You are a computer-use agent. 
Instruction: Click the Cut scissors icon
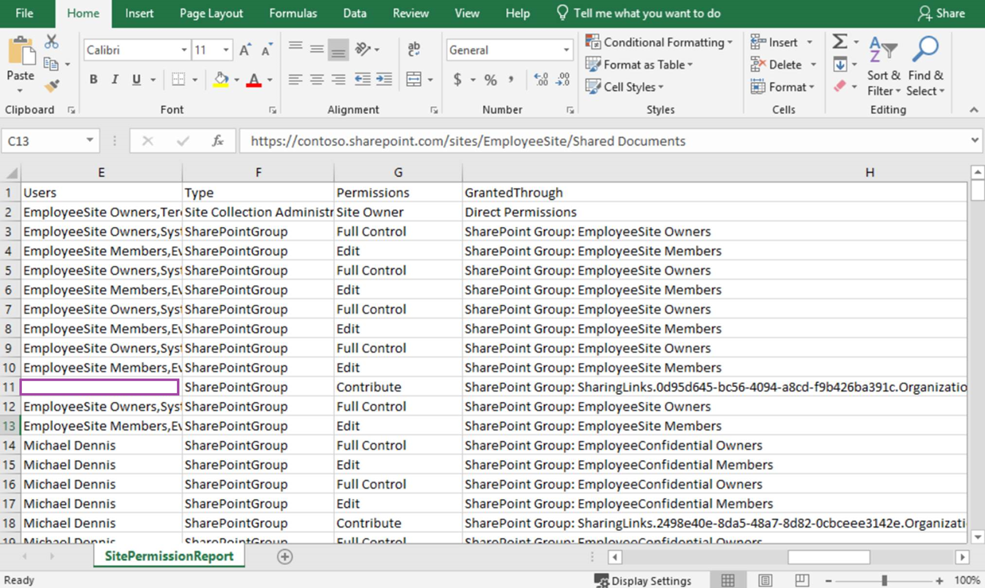pyautogui.click(x=52, y=41)
